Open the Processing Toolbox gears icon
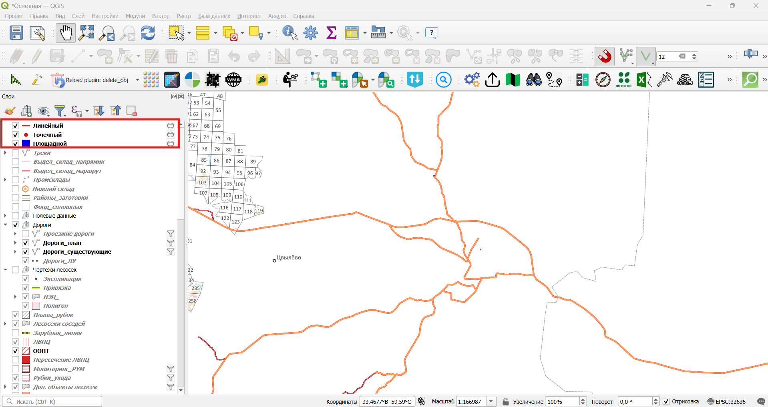This screenshot has width=768, height=407. tap(472, 80)
